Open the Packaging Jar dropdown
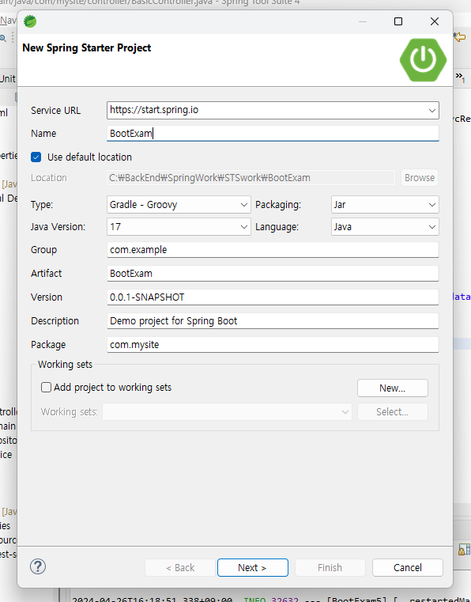471x602 pixels. (x=431, y=205)
